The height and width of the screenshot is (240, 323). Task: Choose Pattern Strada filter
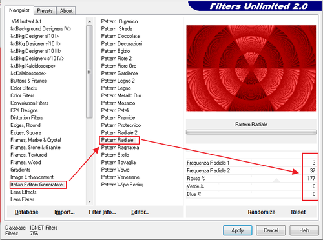tap(117, 29)
